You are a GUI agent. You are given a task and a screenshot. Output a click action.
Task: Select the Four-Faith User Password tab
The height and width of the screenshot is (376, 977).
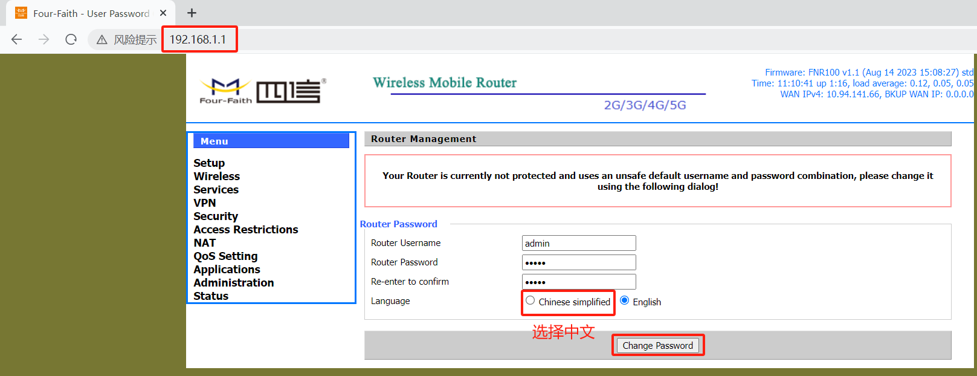(x=91, y=13)
